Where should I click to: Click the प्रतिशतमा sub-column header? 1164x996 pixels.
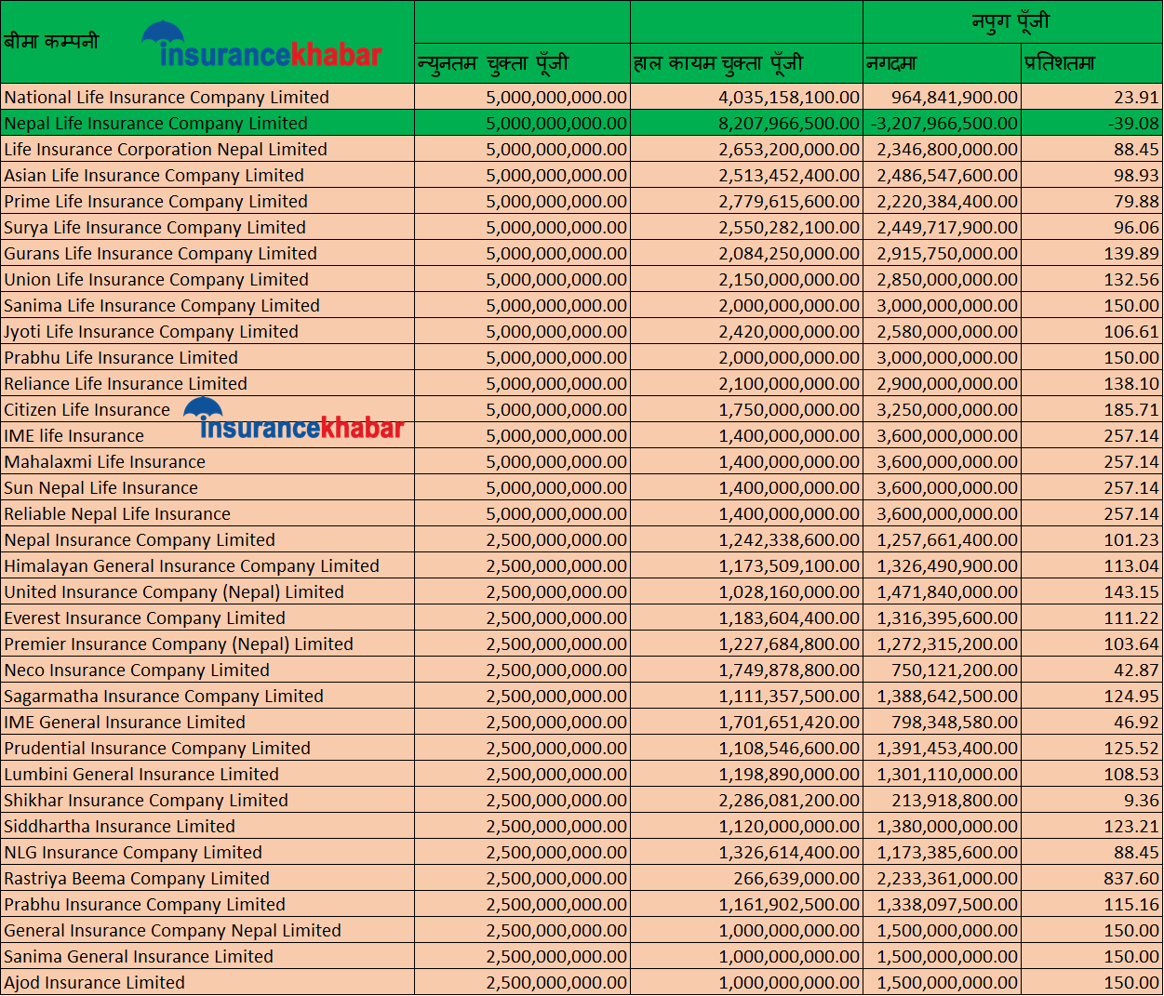click(x=1060, y=63)
